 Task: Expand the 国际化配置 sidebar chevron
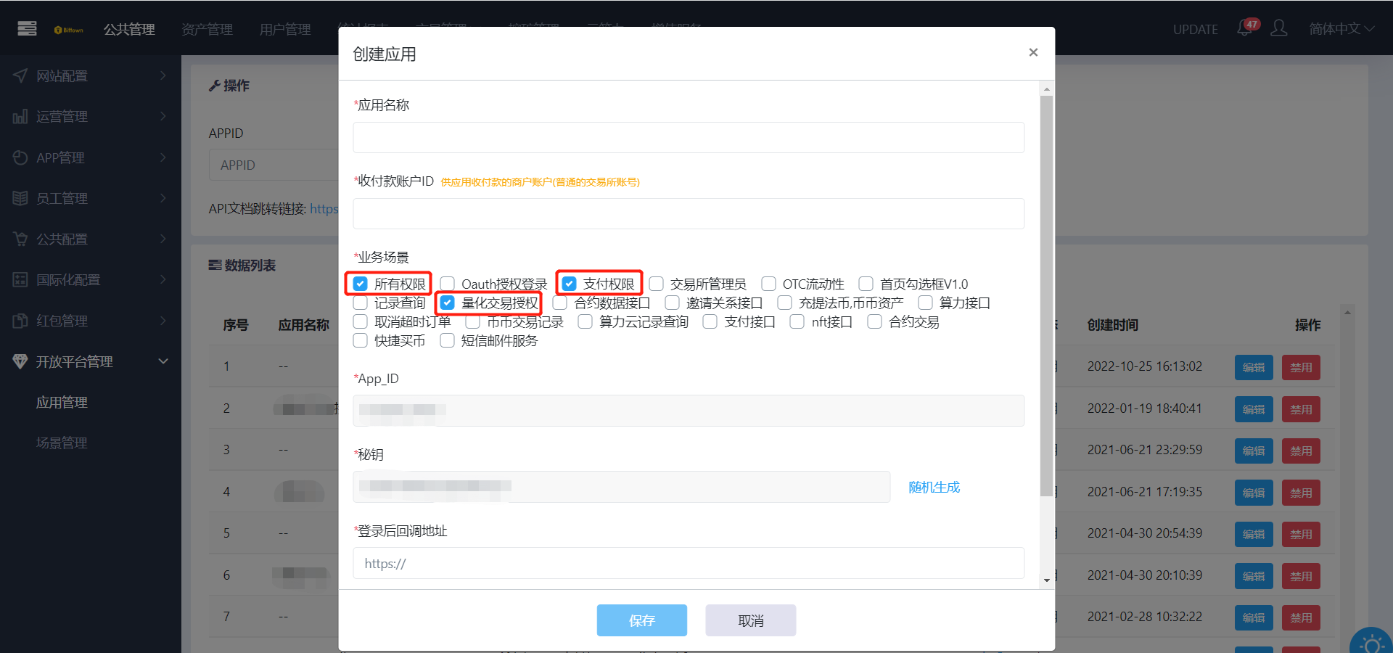point(163,279)
